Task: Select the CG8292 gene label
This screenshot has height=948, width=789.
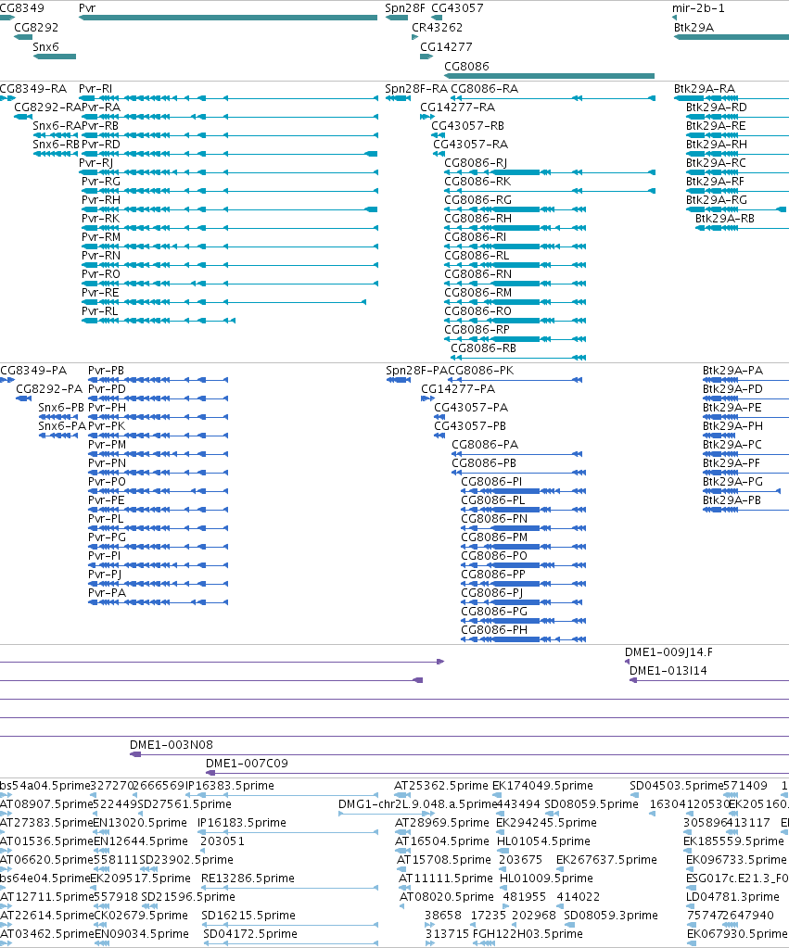Action: coord(36,28)
